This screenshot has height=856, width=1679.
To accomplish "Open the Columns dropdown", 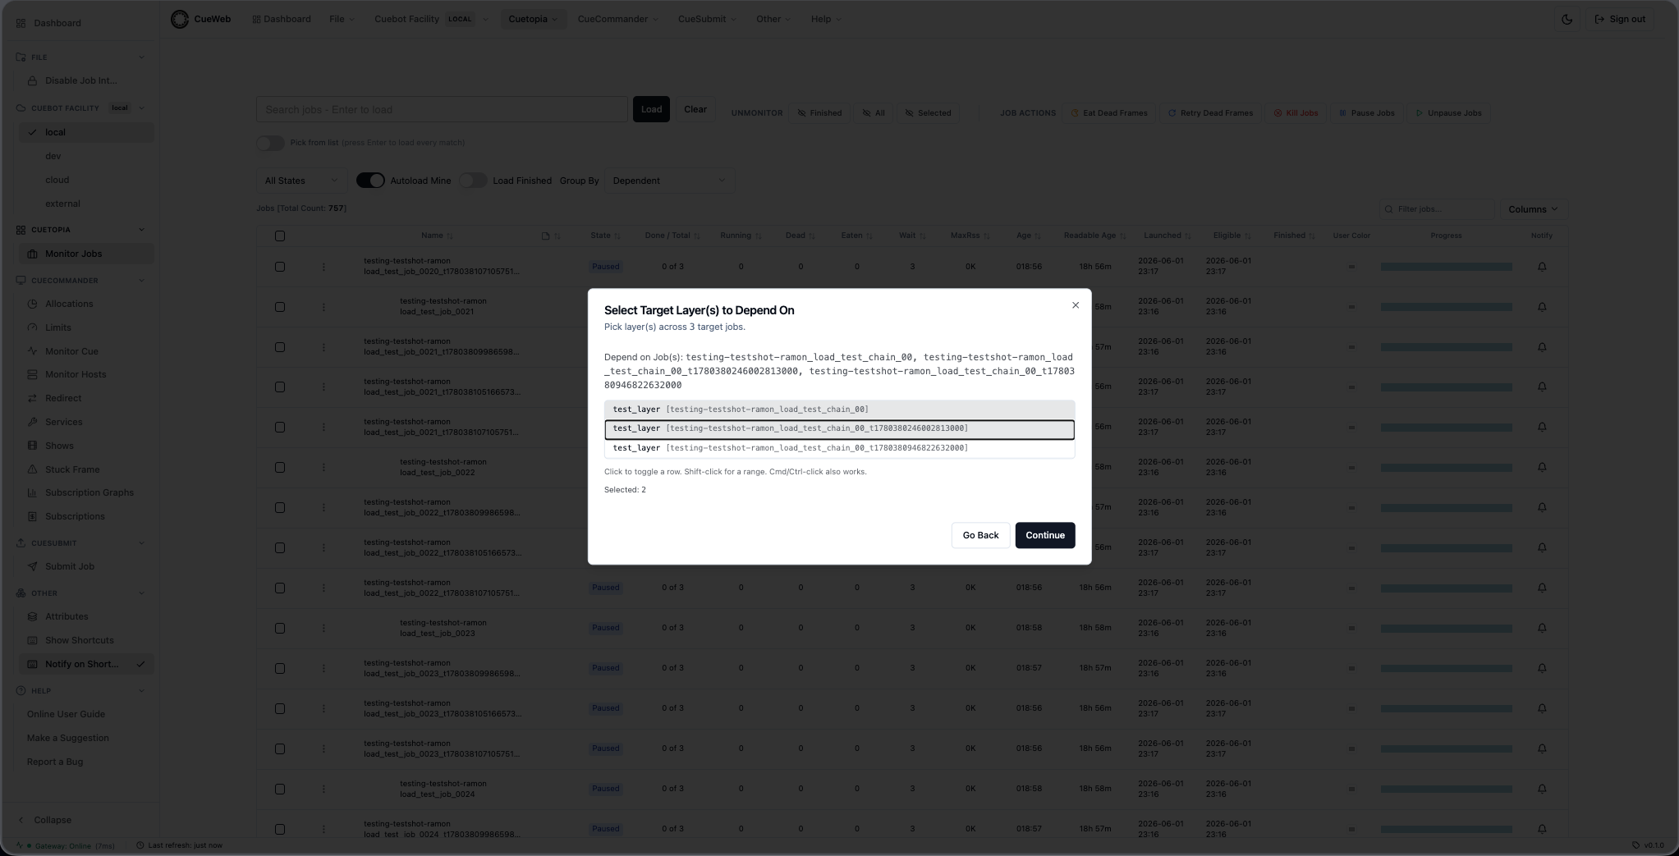I will click(1532, 209).
